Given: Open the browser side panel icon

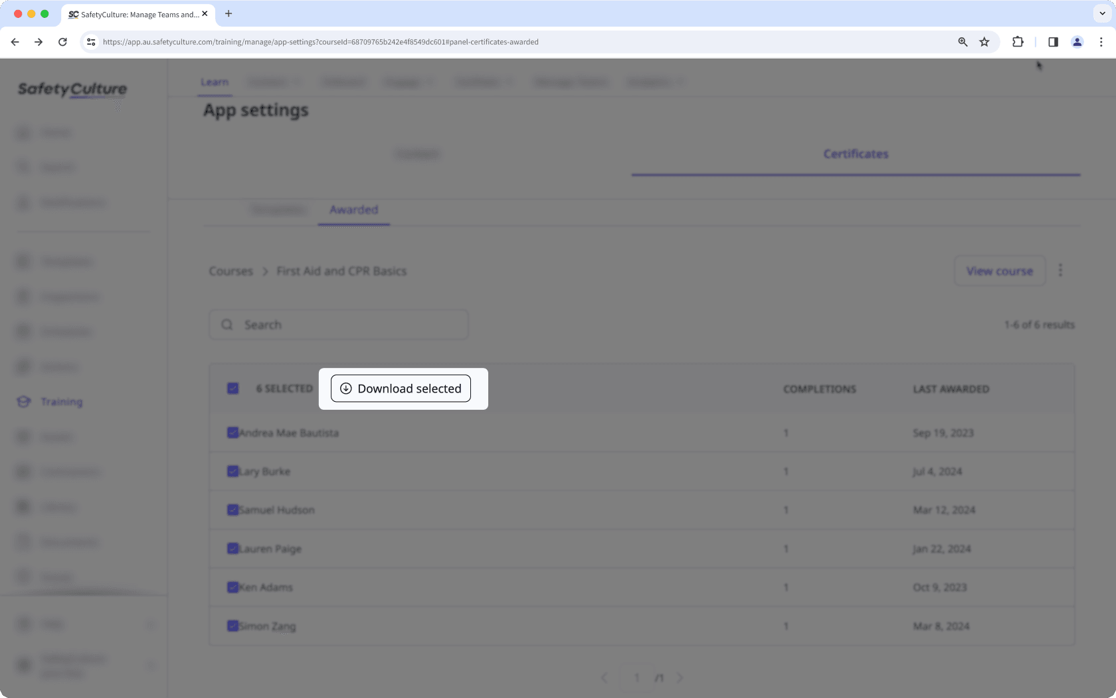Looking at the screenshot, I should (1052, 41).
